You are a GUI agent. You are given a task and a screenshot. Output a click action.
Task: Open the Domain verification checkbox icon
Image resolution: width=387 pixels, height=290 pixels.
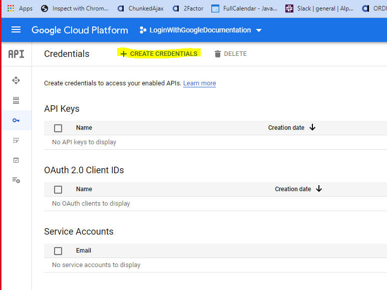(x=16, y=160)
